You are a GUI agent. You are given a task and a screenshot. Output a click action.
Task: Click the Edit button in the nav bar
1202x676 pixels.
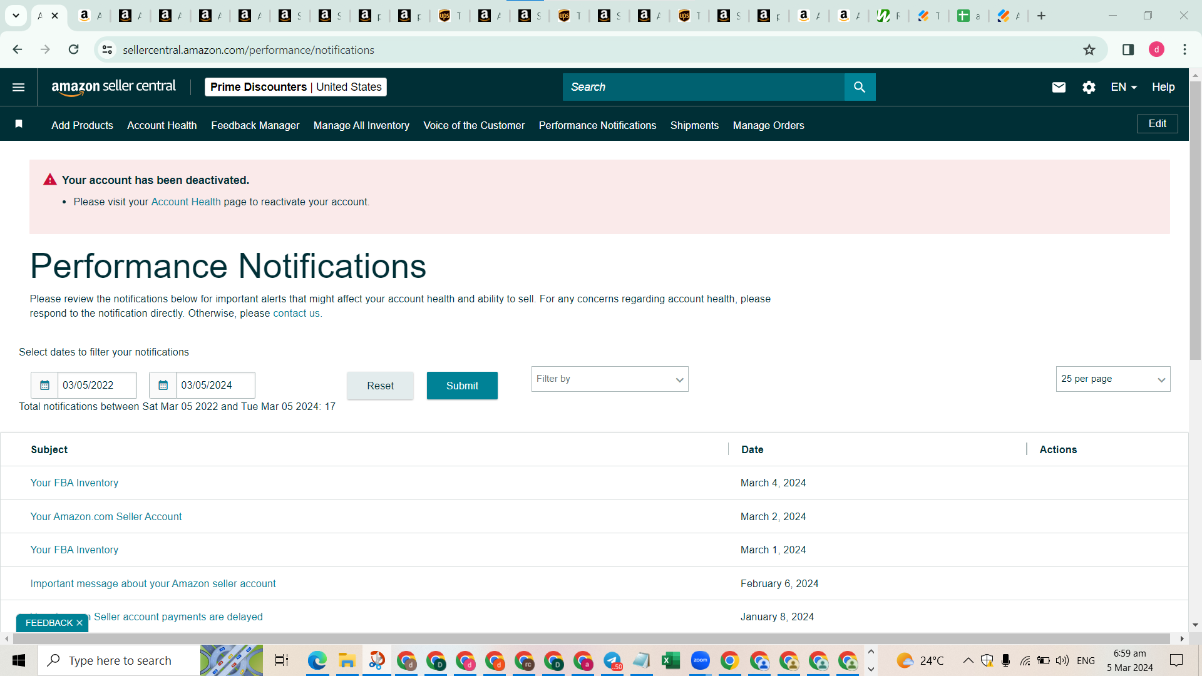point(1157,124)
